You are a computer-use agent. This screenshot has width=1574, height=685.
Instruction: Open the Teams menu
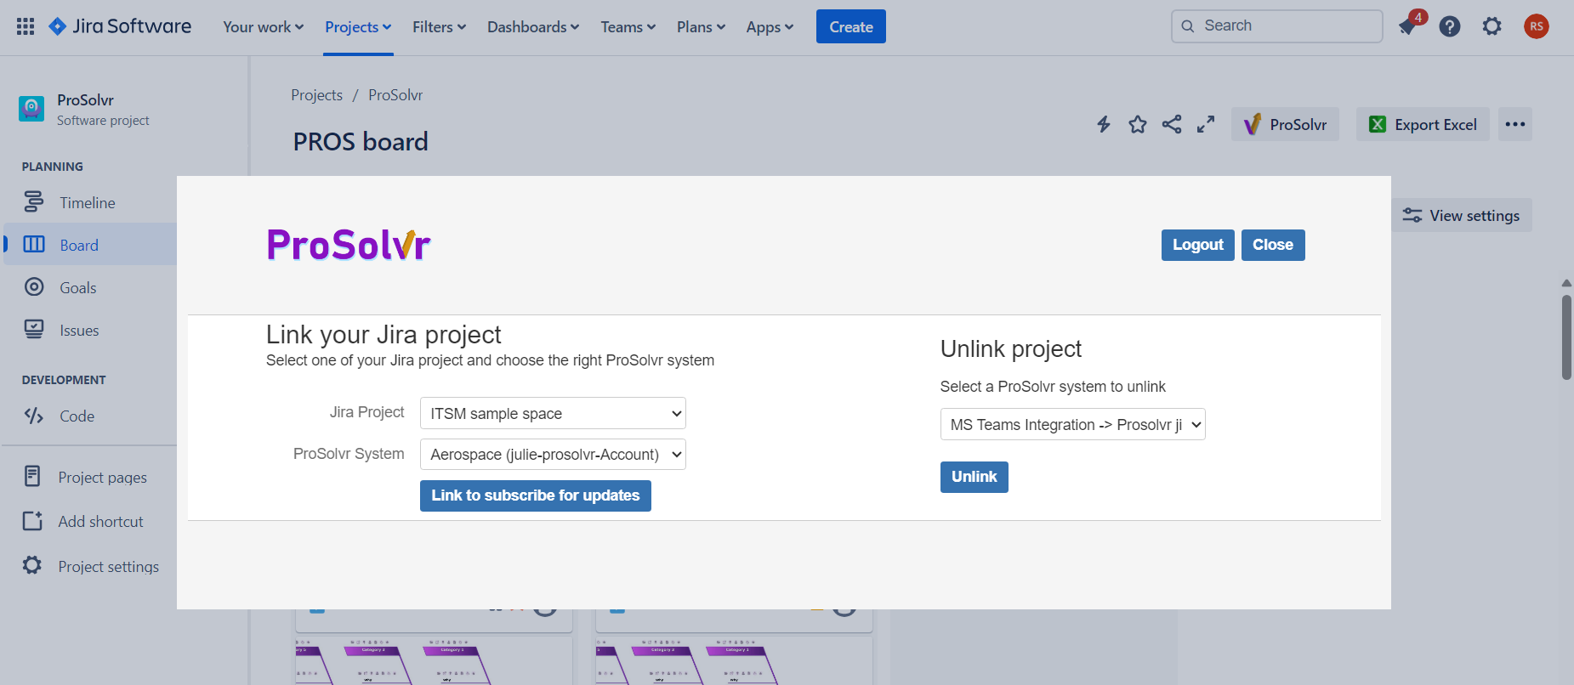click(628, 27)
